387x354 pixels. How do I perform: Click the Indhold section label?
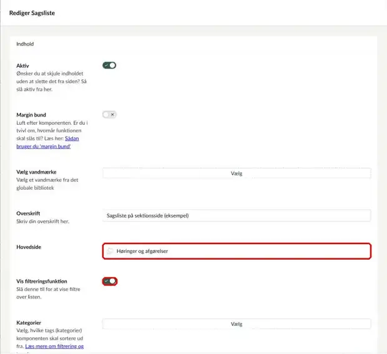25,44
